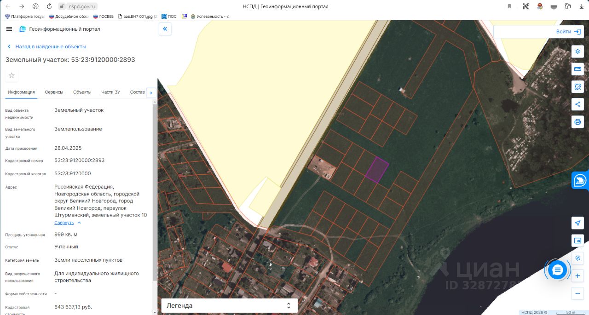Viewport: 589px width, 315px height.
Task: Click the НСПД 2026 copyright label
Action: (534, 312)
